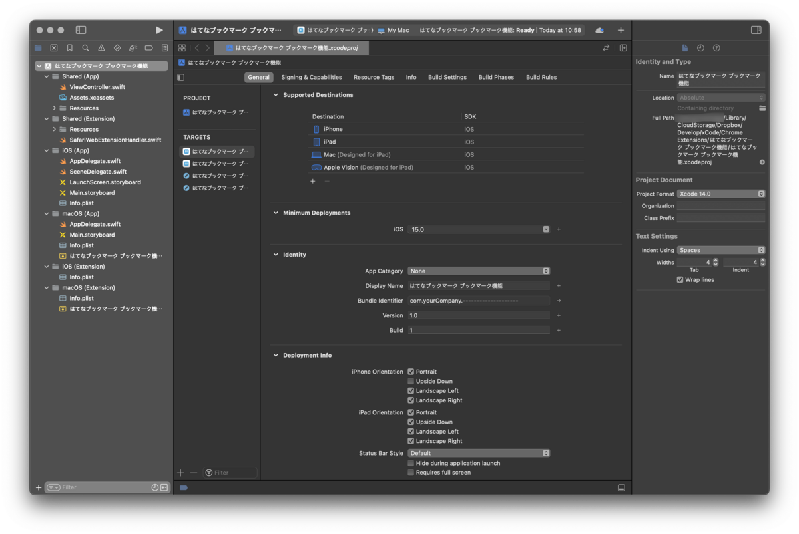The width and height of the screenshot is (799, 534).
Task: Enable iPhone Orientation Upside Down
Action: [x=411, y=381]
